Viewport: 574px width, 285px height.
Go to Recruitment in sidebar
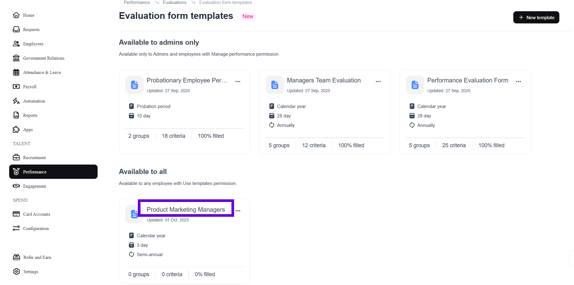point(34,158)
